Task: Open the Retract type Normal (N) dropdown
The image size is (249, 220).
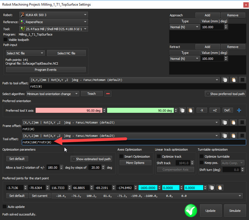Action: (185, 58)
